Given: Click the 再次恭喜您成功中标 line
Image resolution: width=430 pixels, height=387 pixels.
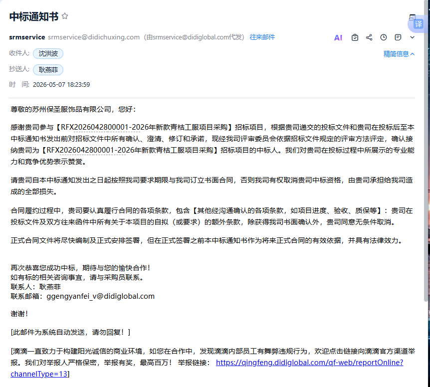Looking at the screenshot, I should tap(81, 267).
